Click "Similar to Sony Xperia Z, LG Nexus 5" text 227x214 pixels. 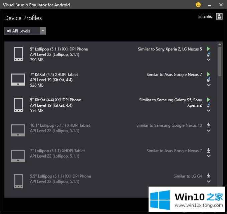coord(170,49)
